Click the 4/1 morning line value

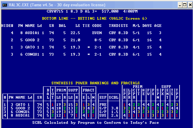tap(136, 47)
